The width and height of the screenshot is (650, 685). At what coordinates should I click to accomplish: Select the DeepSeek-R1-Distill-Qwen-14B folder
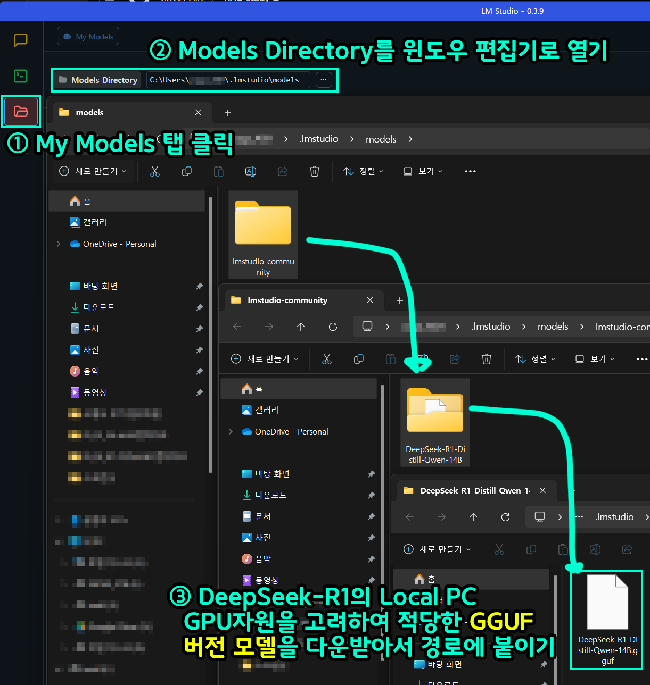tap(435, 422)
